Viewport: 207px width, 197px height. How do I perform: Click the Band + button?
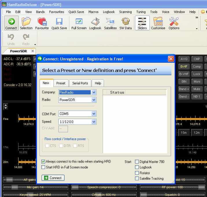tap(184, 89)
